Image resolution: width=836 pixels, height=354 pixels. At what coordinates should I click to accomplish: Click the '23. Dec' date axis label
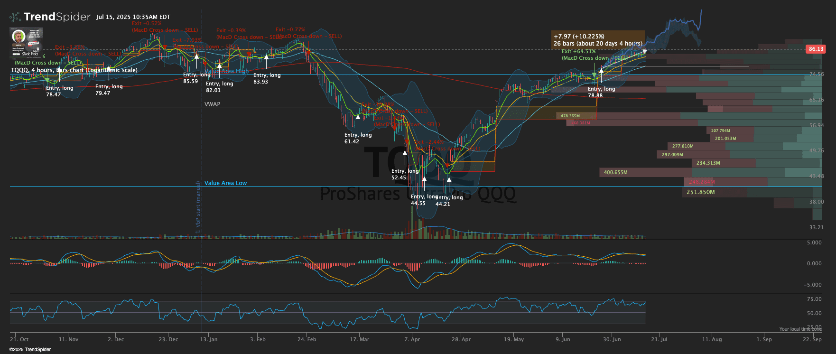168,340
